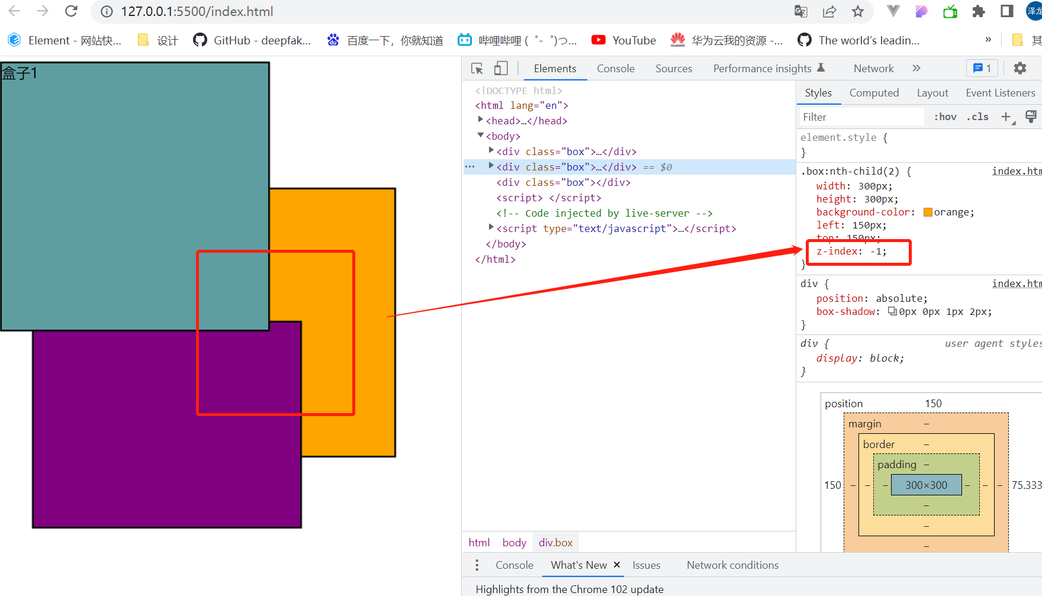
Task: Close the What's New drawer tab
Action: [x=616, y=565]
